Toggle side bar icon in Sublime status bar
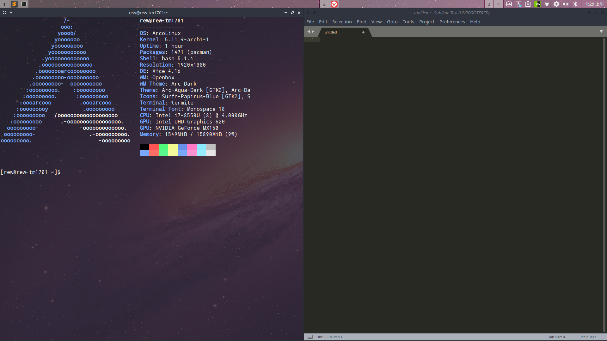The height and width of the screenshot is (341, 607). tap(310, 337)
